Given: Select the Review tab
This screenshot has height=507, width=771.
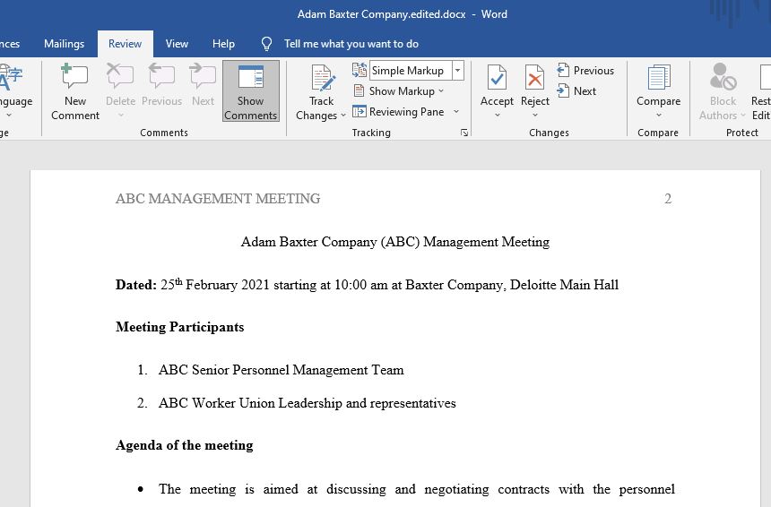Looking at the screenshot, I should point(125,44).
